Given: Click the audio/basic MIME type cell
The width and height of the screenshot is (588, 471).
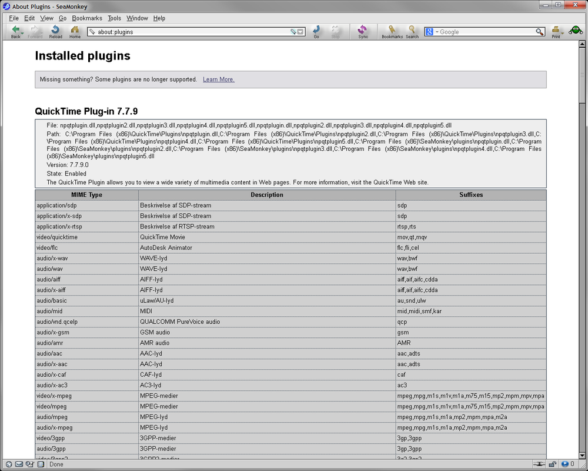Looking at the screenshot, I should click(86, 300).
